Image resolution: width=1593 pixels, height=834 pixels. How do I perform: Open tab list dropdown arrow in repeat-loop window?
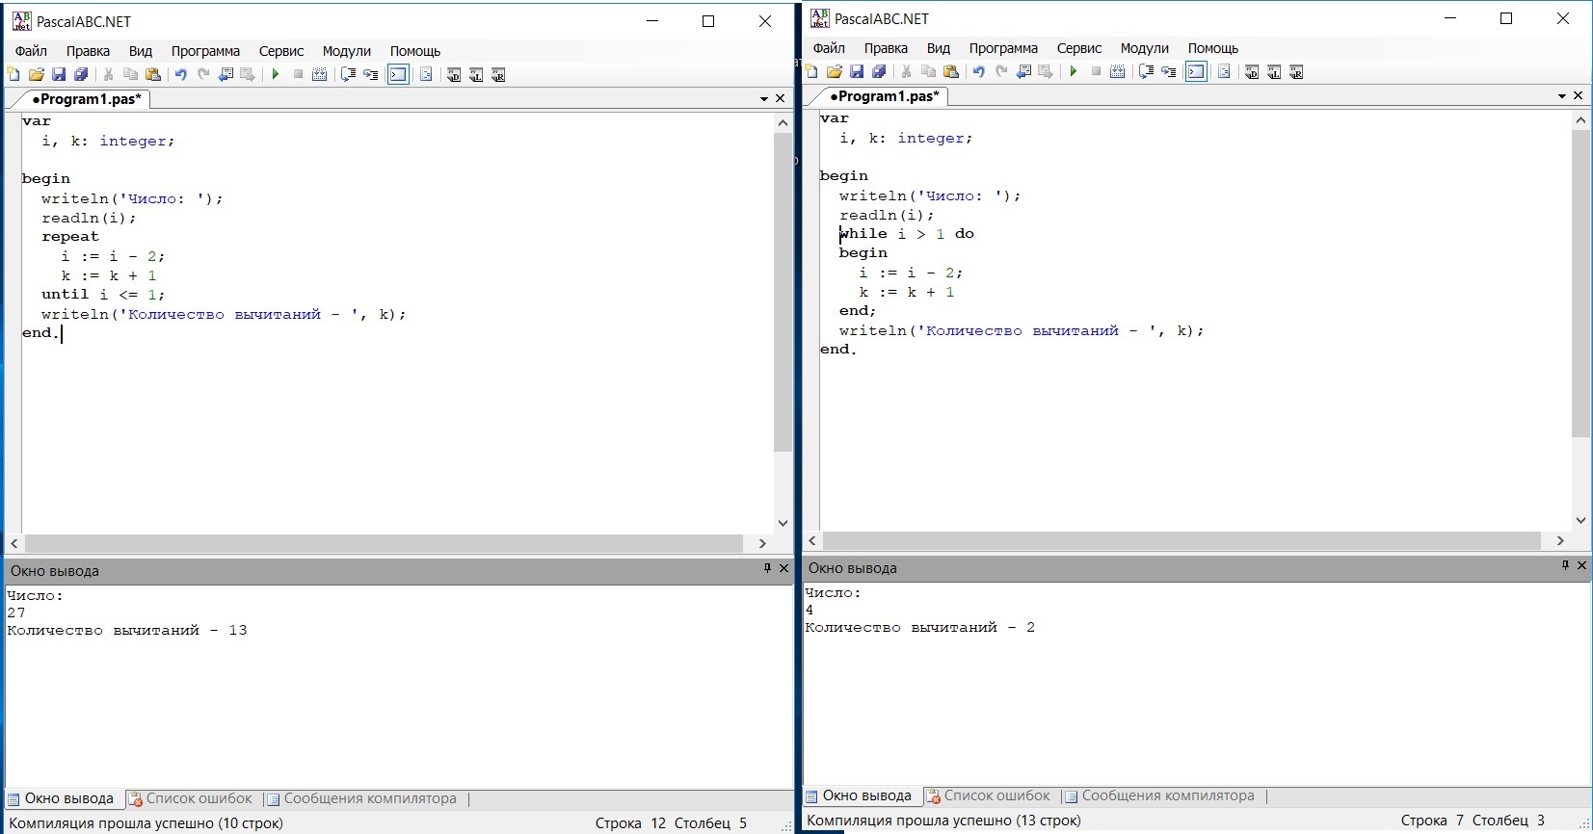(x=764, y=99)
